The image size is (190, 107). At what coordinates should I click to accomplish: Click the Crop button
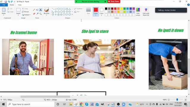(x=25, y=9)
